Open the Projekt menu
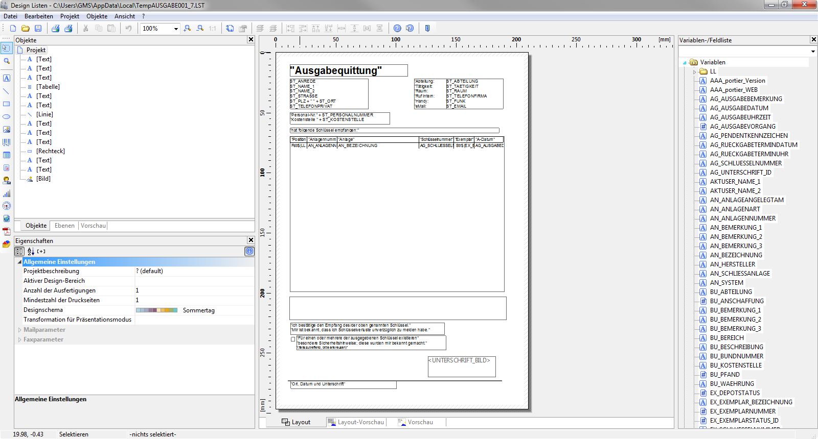This screenshot has width=818, height=439. [x=70, y=16]
